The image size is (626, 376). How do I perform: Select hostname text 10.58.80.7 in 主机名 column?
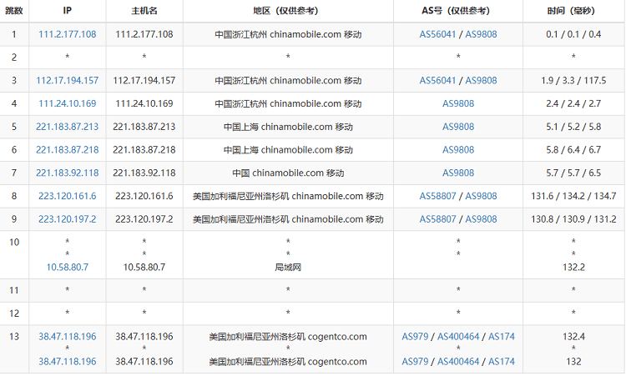pyautogui.click(x=144, y=267)
